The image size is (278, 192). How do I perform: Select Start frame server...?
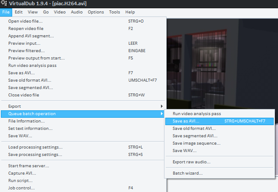click(83, 166)
